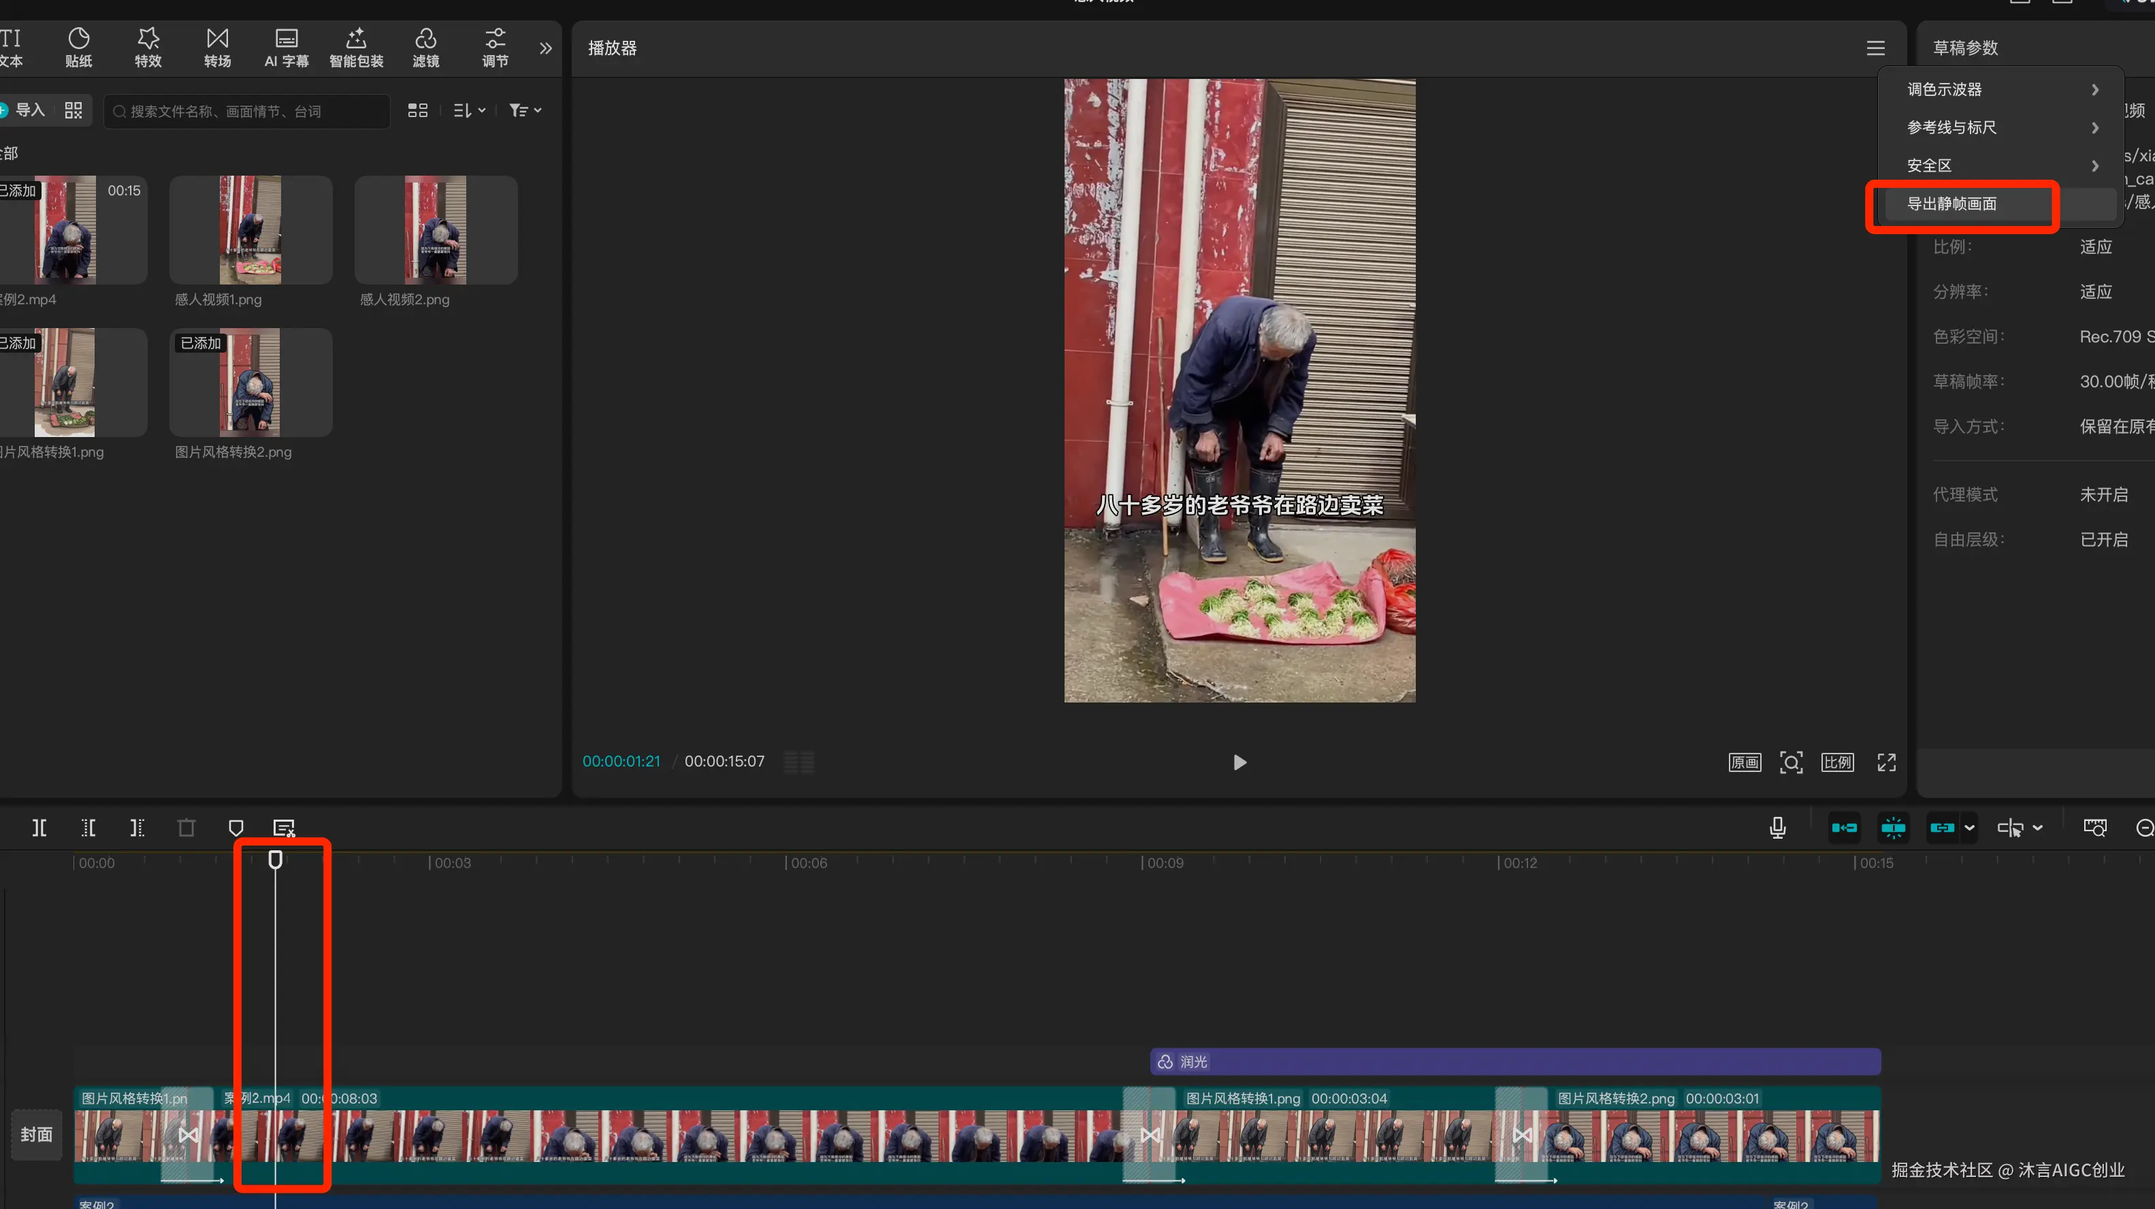This screenshot has width=2155, height=1209.
Task: Click the 封面 cover button
Action: tap(36, 1135)
